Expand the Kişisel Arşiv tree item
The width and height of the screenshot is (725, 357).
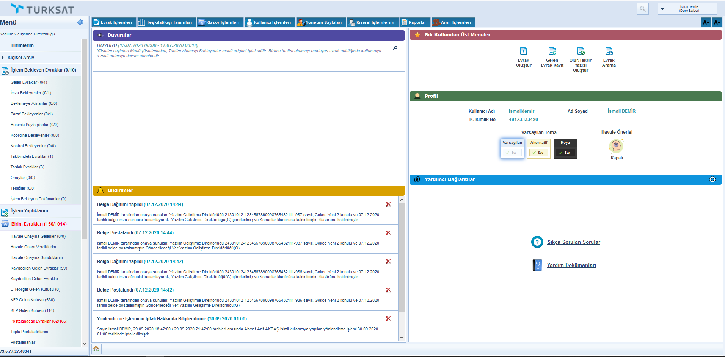3,58
